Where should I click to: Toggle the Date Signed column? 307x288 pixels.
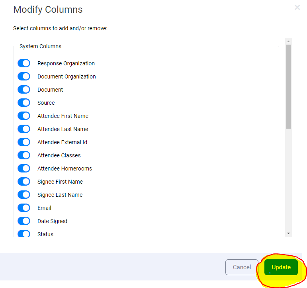pos(24,221)
